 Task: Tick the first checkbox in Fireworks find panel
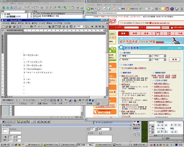click(x=150, y=127)
